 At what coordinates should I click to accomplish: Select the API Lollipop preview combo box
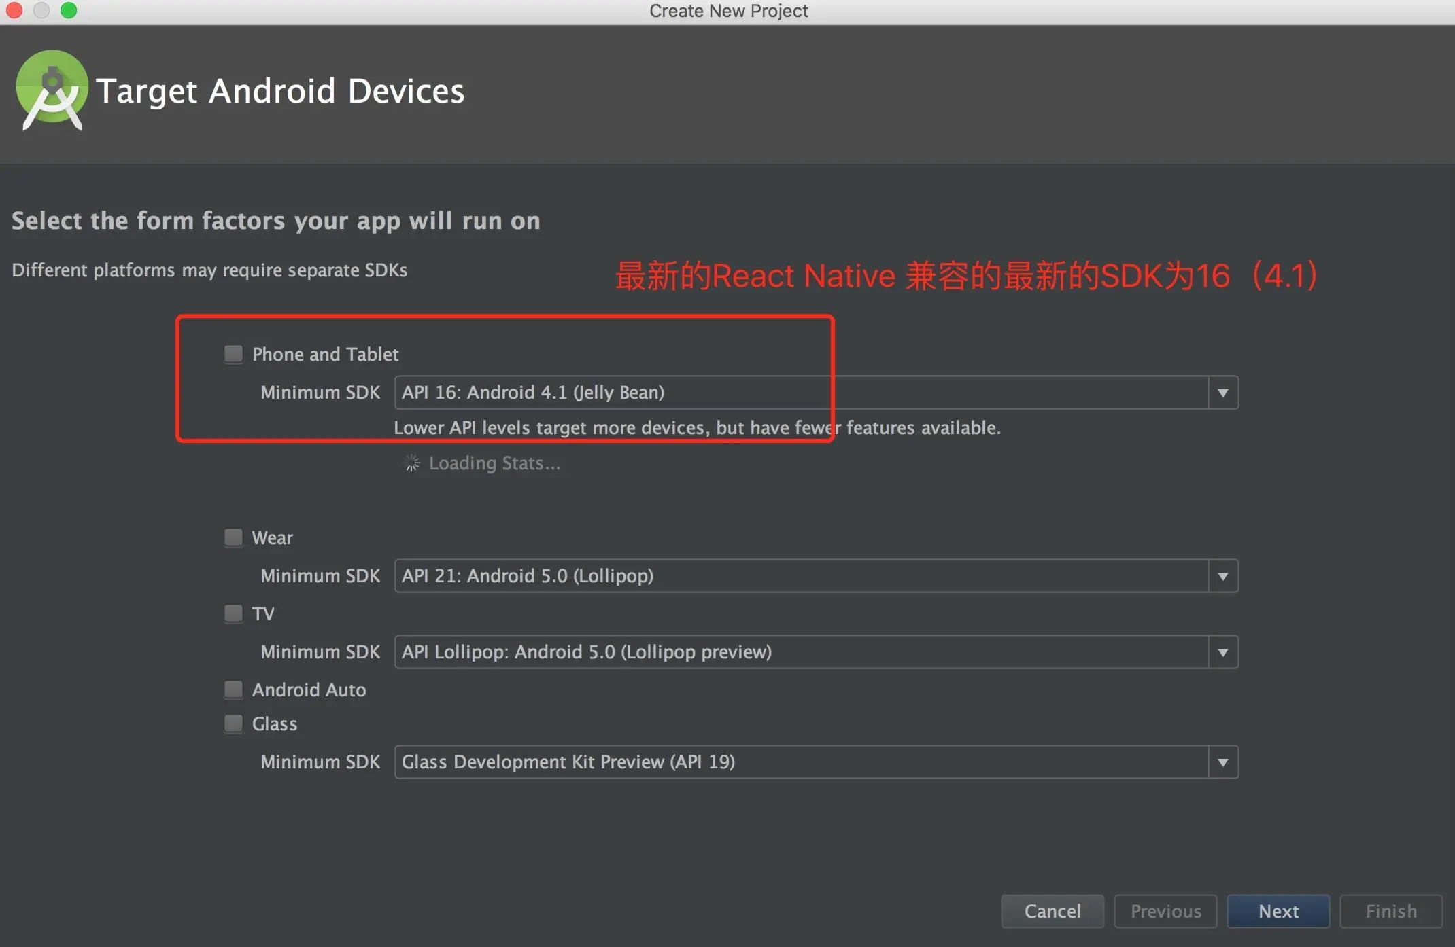[x=816, y=652]
